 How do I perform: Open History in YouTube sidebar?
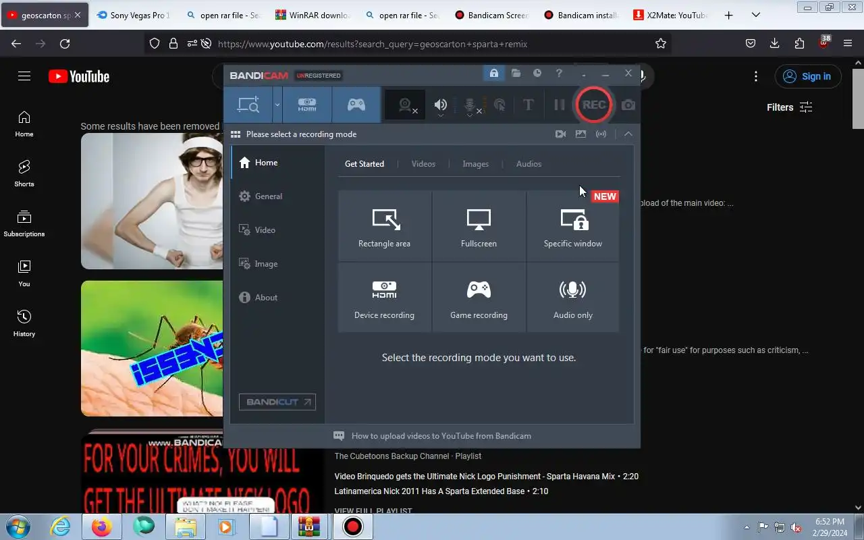(x=24, y=323)
